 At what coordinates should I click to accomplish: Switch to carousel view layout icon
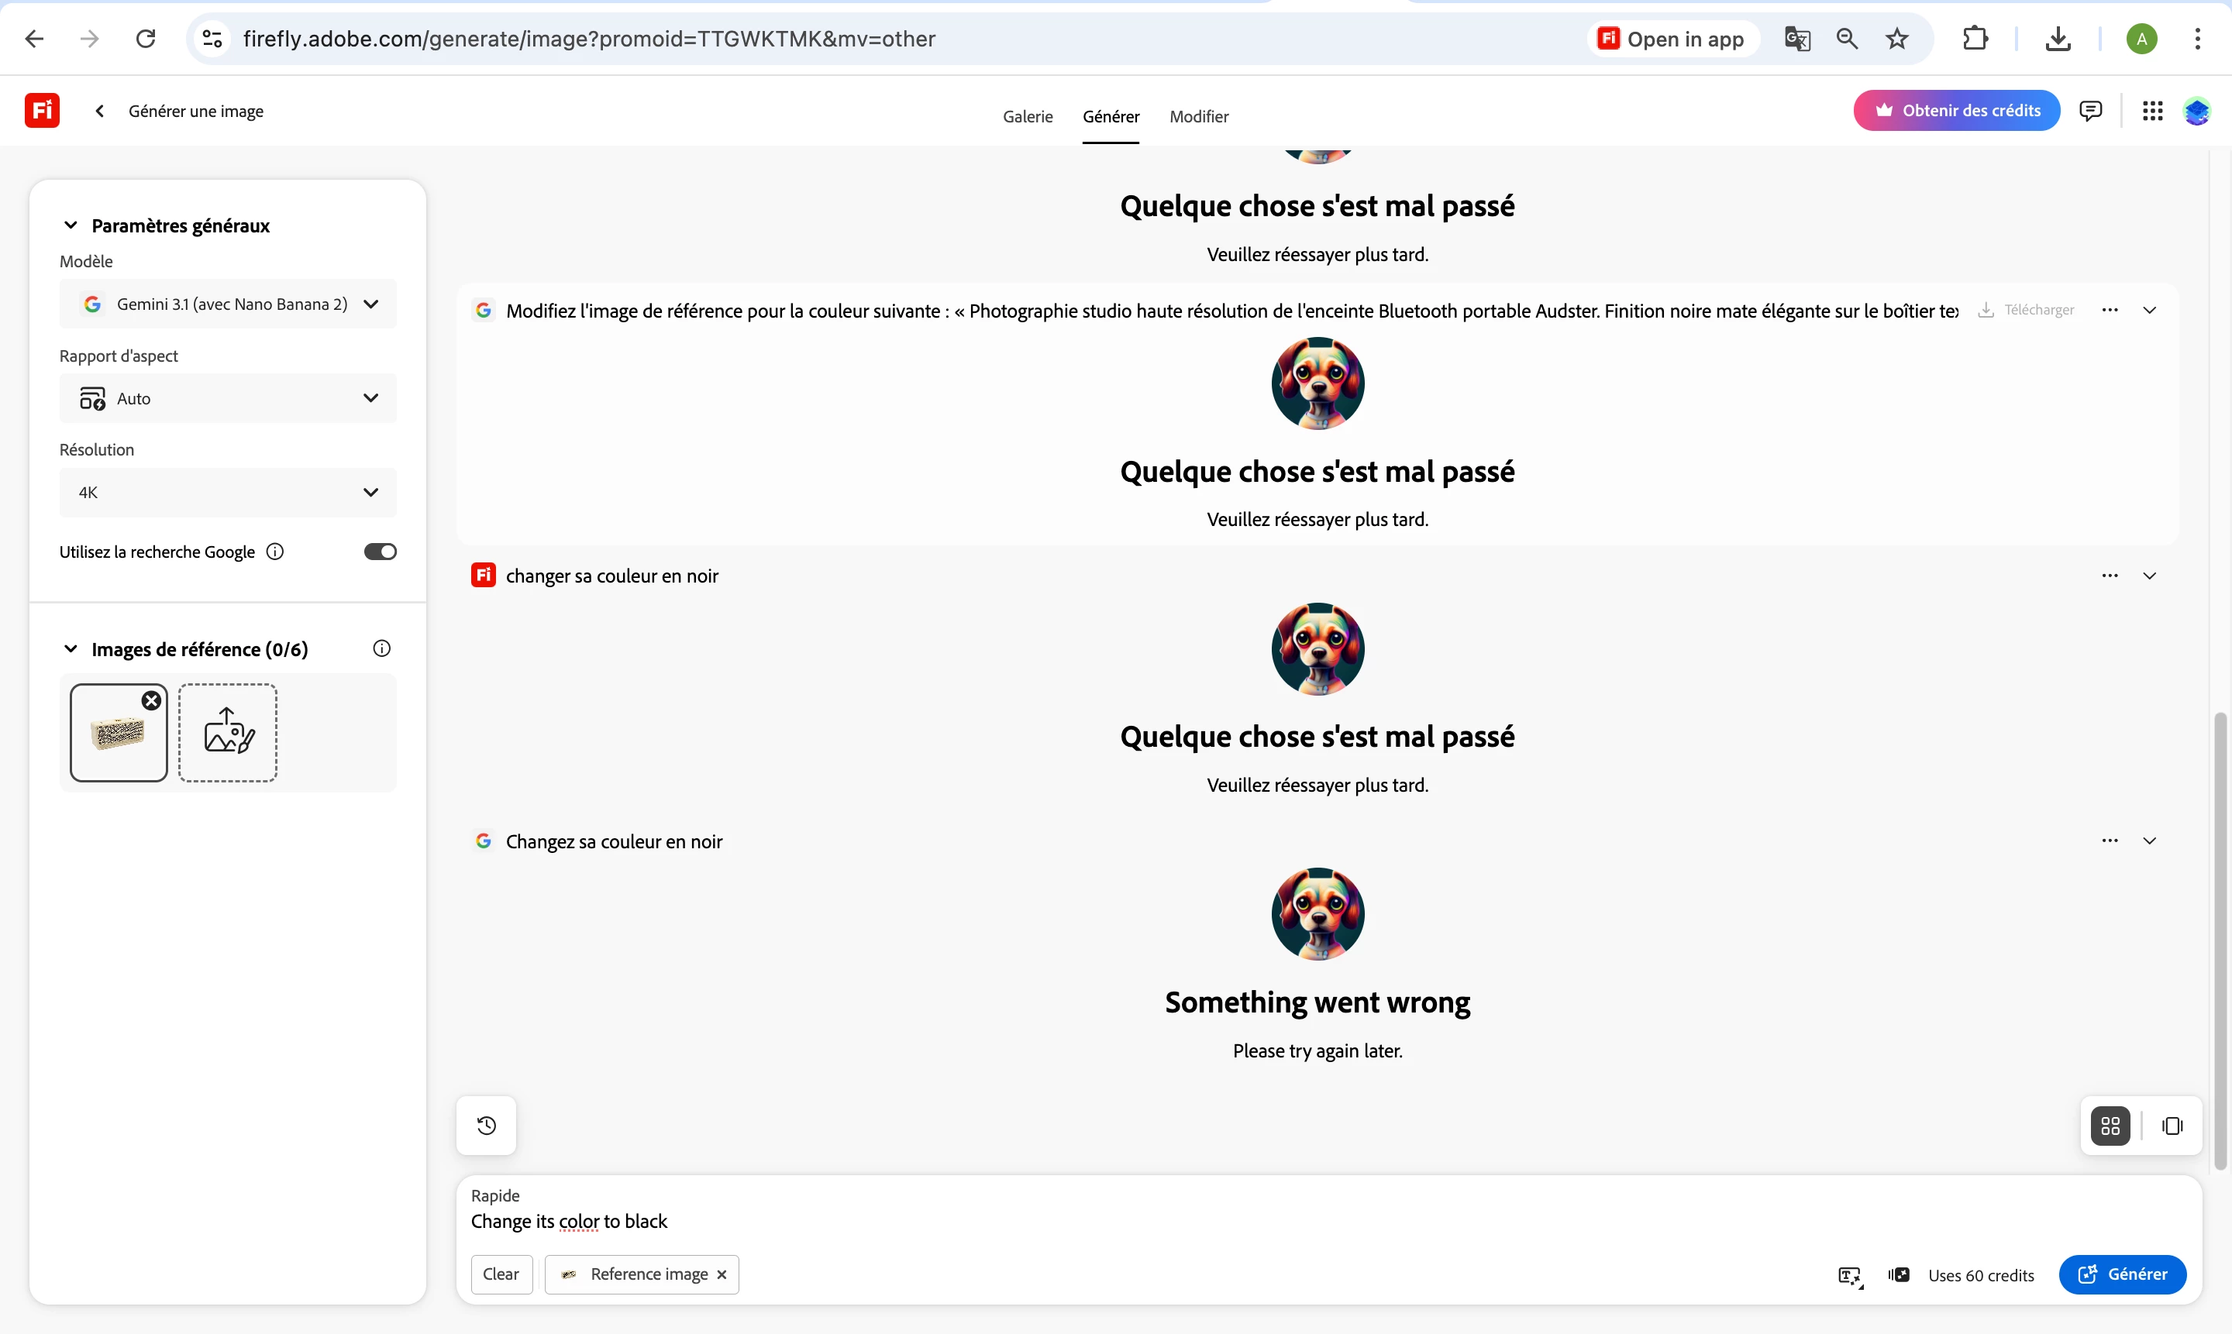(x=2172, y=1126)
